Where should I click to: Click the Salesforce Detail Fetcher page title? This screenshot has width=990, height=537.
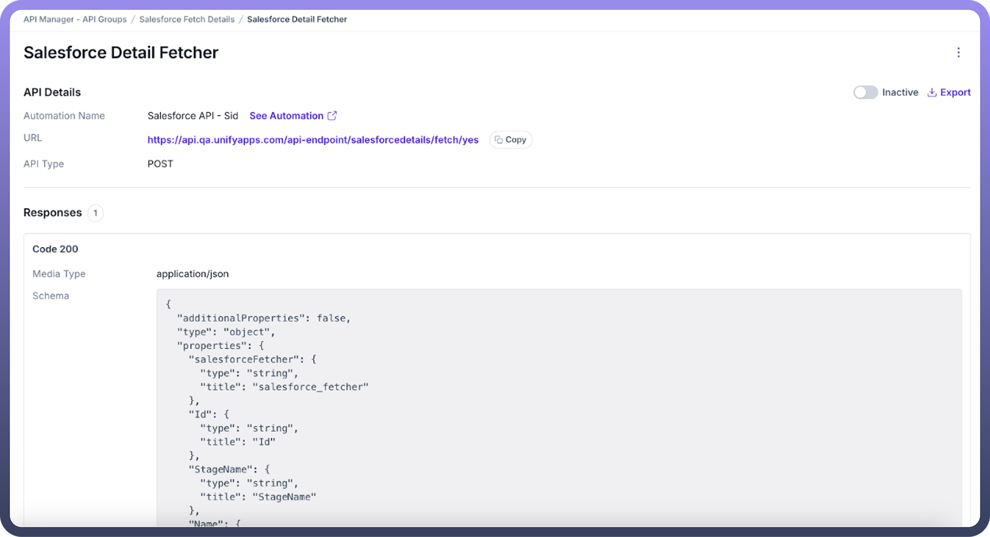click(x=121, y=53)
